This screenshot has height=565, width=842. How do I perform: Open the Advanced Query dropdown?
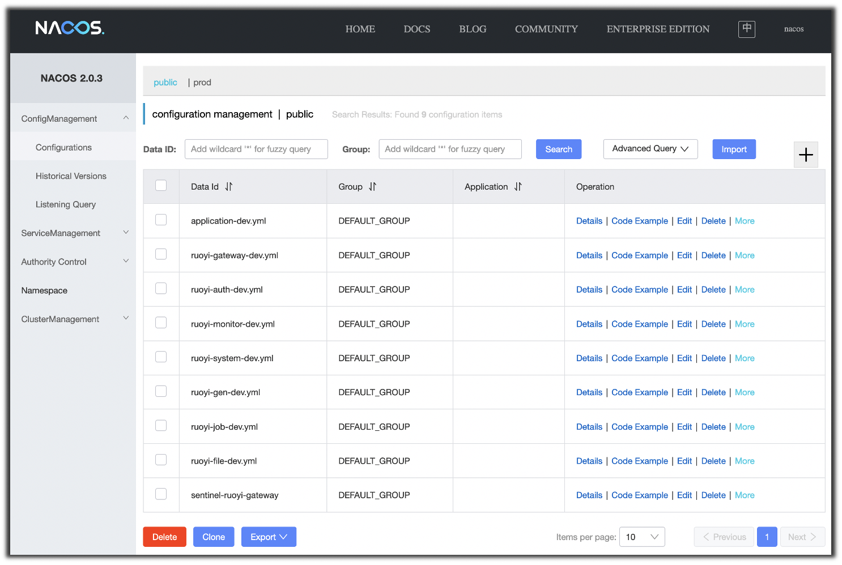[x=650, y=149]
